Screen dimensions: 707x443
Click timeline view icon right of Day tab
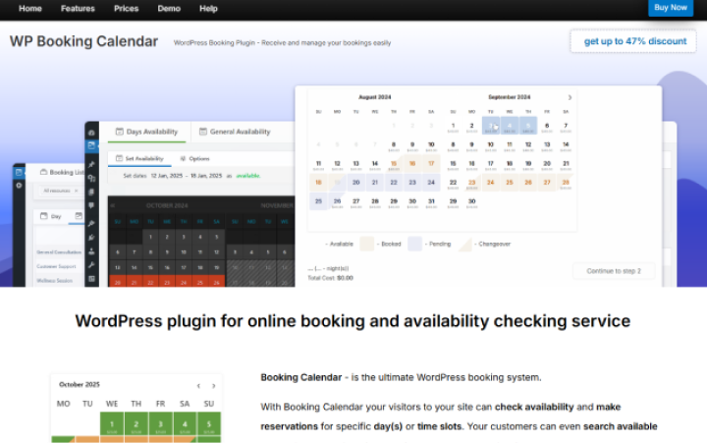tap(79, 216)
